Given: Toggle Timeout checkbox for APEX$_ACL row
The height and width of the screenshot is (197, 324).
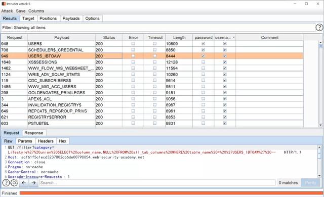Looking at the screenshot, I should 154,99.
